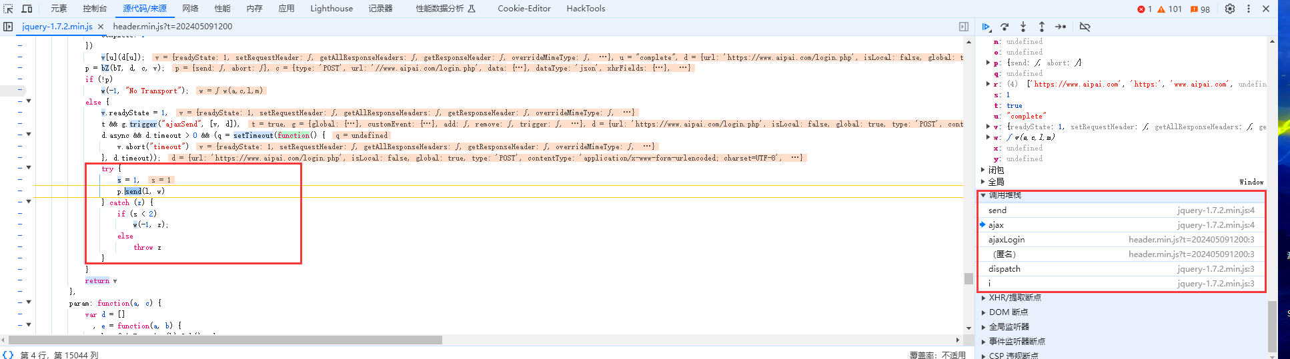The height and width of the screenshot is (359, 1290).
Task: Resume script execution in debugger
Action: coord(986,27)
